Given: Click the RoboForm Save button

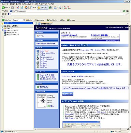Looking at the screenshot, I should pos(63,20).
